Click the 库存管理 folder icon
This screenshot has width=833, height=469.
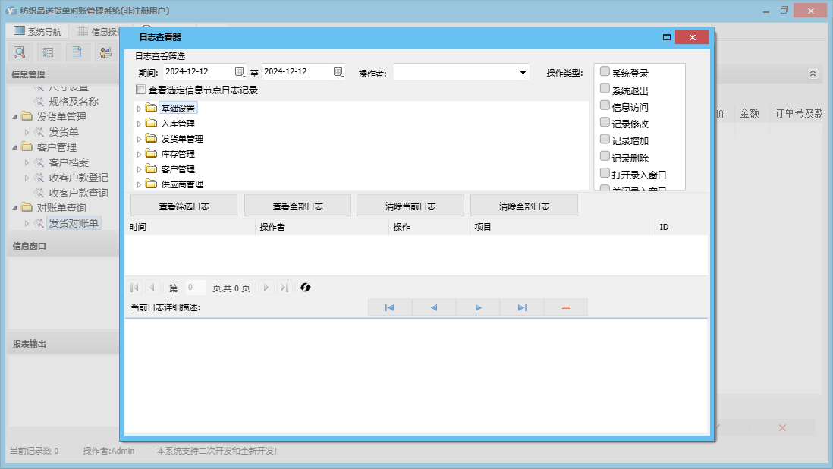[x=152, y=154]
